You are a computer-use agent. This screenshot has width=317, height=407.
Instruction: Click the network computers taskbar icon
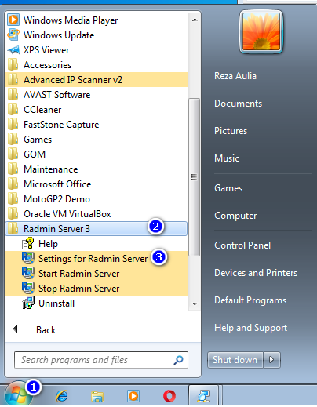pos(203,396)
